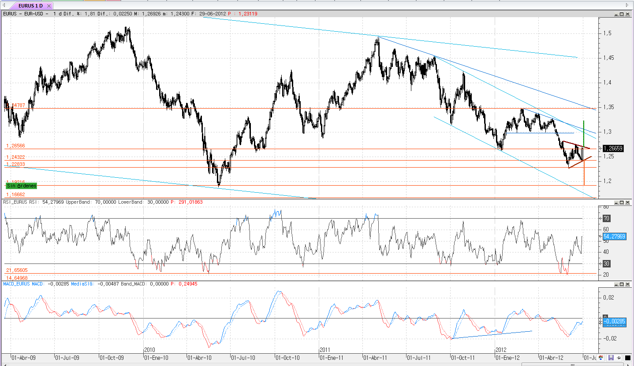Click the red 'P: 0,24945' MACD value

pos(184,284)
